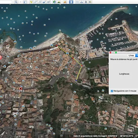
Task: Select the Add Polygon tool
Action: pyautogui.click(x=36, y=2)
